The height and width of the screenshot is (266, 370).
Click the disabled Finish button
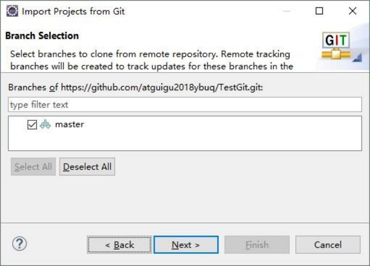(x=257, y=245)
